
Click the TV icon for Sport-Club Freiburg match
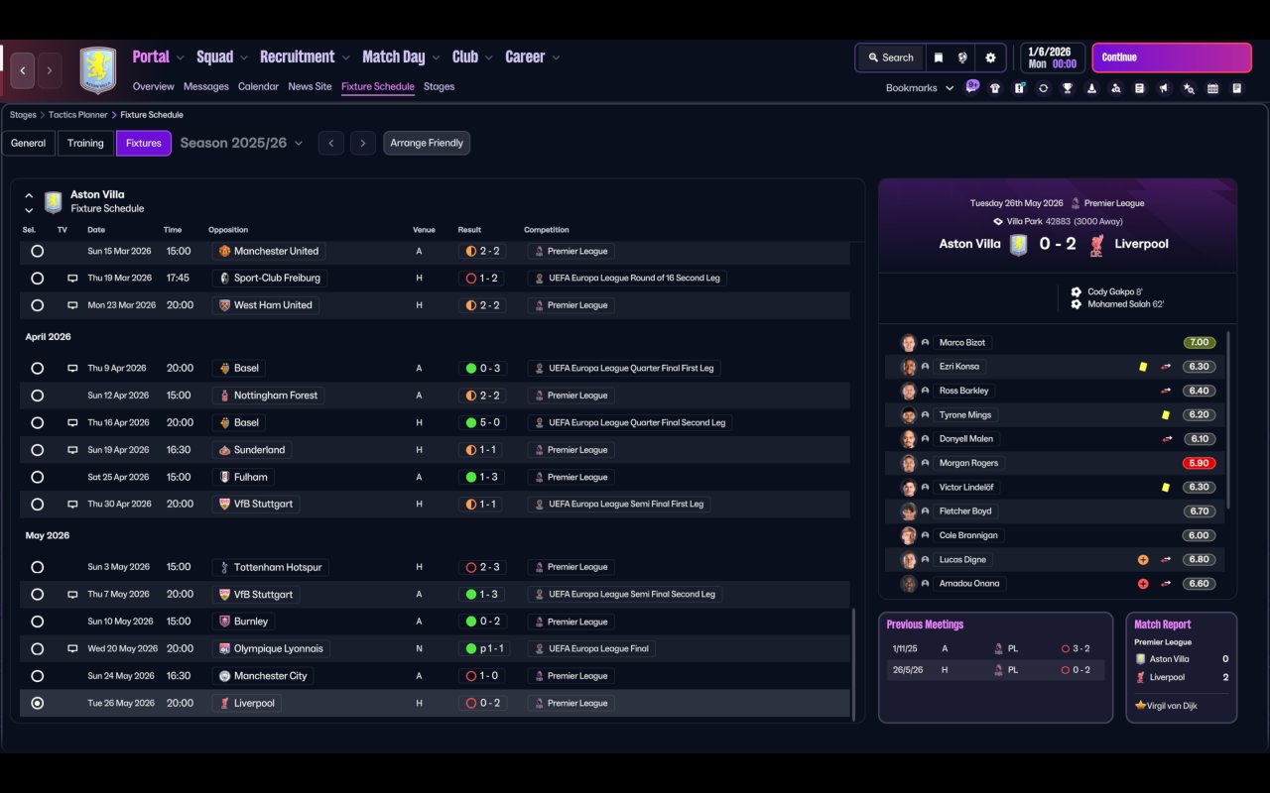point(72,279)
